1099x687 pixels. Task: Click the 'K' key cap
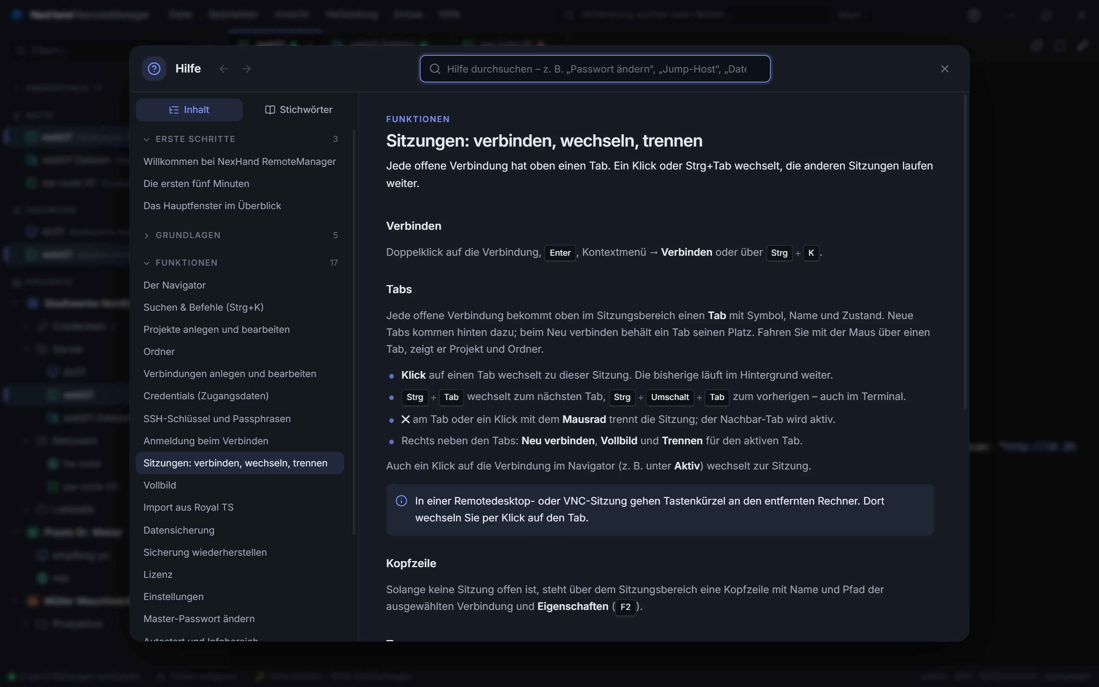point(811,253)
